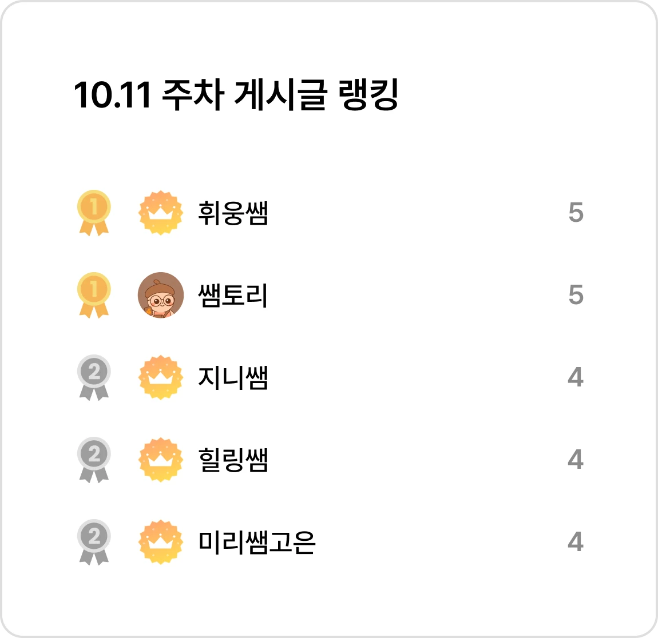This screenshot has height=638, width=658.
Task: Open the 휘웅쌤 profile name
Action: pyautogui.click(x=233, y=213)
